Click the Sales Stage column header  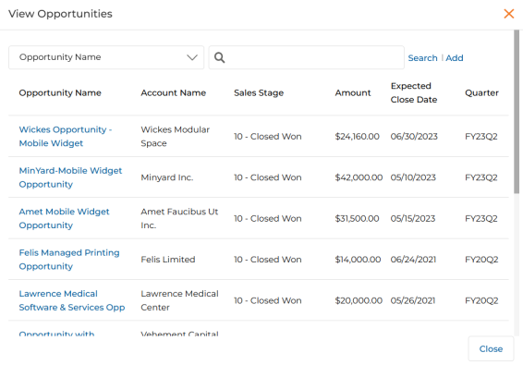tap(259, 92)
